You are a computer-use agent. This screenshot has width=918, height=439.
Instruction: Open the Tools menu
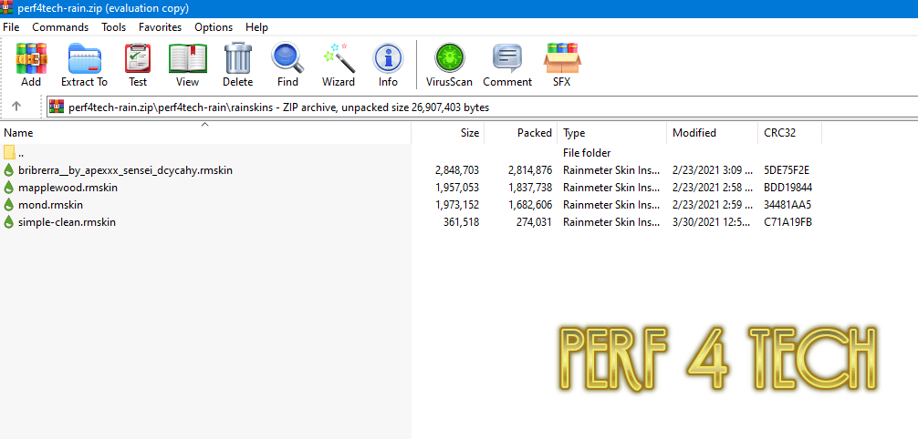click(x=113, y=27)
